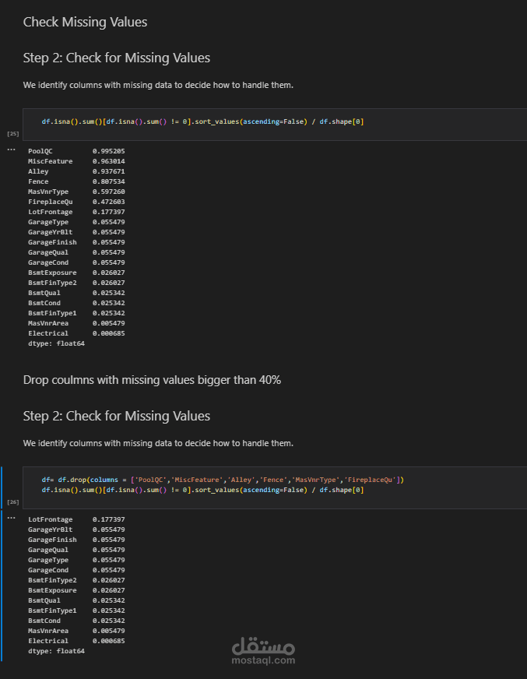The height and width of the screenshot is (679, 527).
Task: Click the blue focus bar beside cell 26
Action: click(x=2, y=564)
